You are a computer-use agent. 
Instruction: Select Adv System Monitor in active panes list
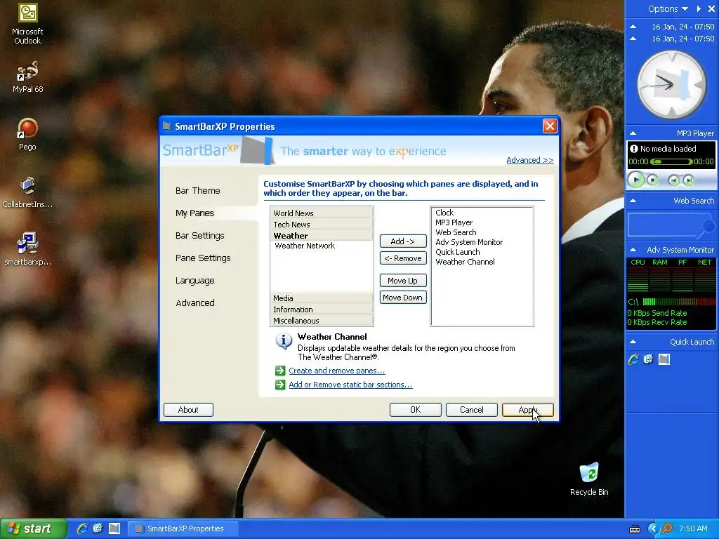pos(468,242)
